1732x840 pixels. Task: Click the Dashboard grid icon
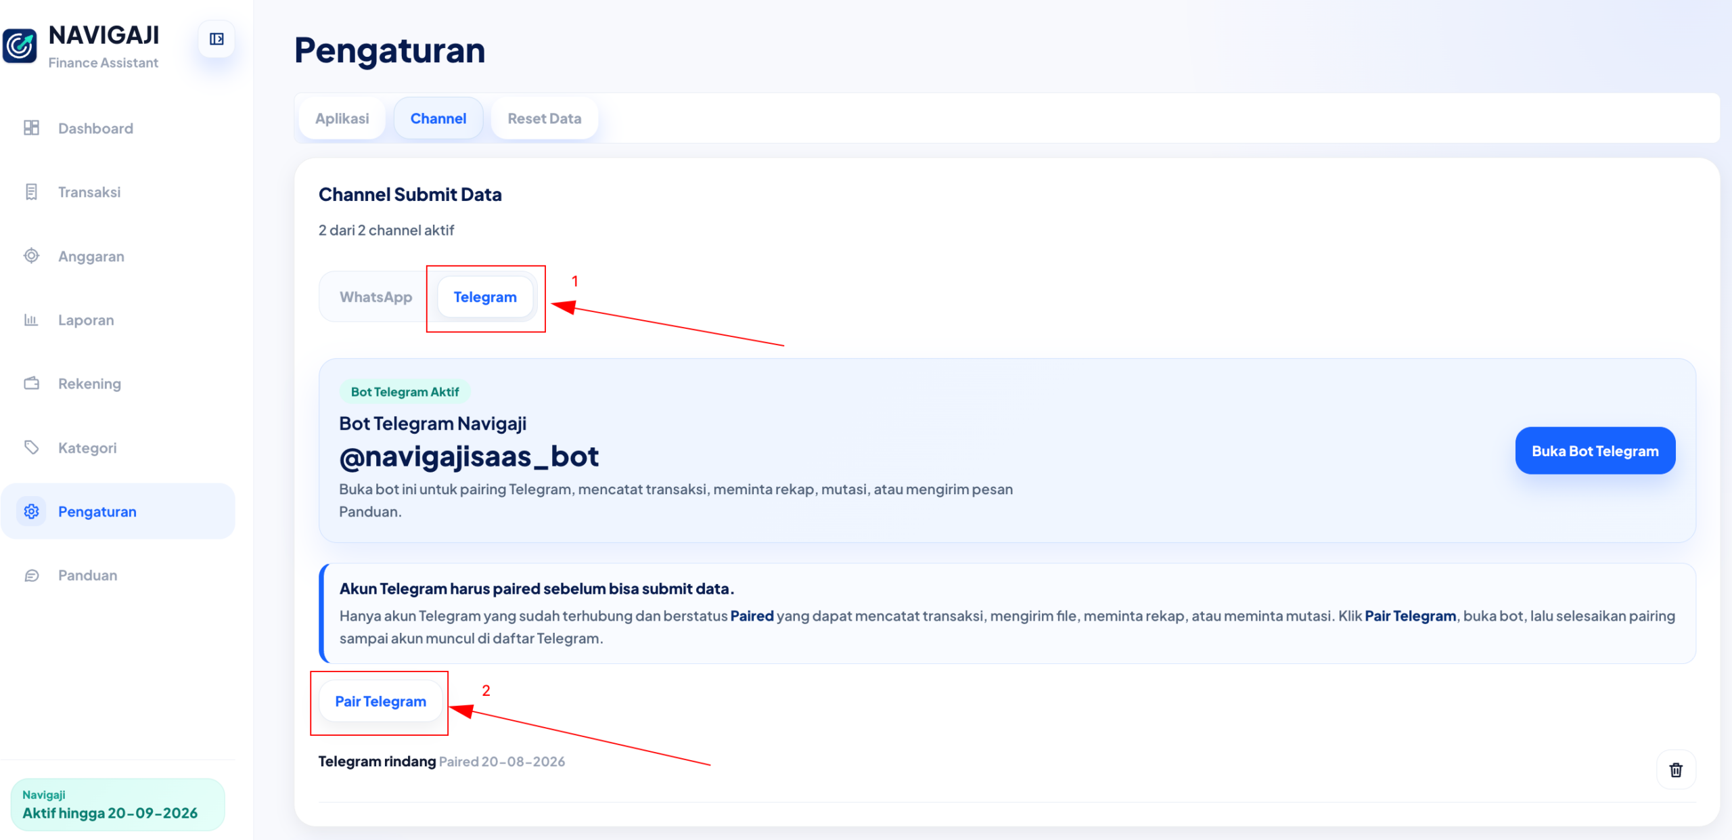[x=31, y=128]
